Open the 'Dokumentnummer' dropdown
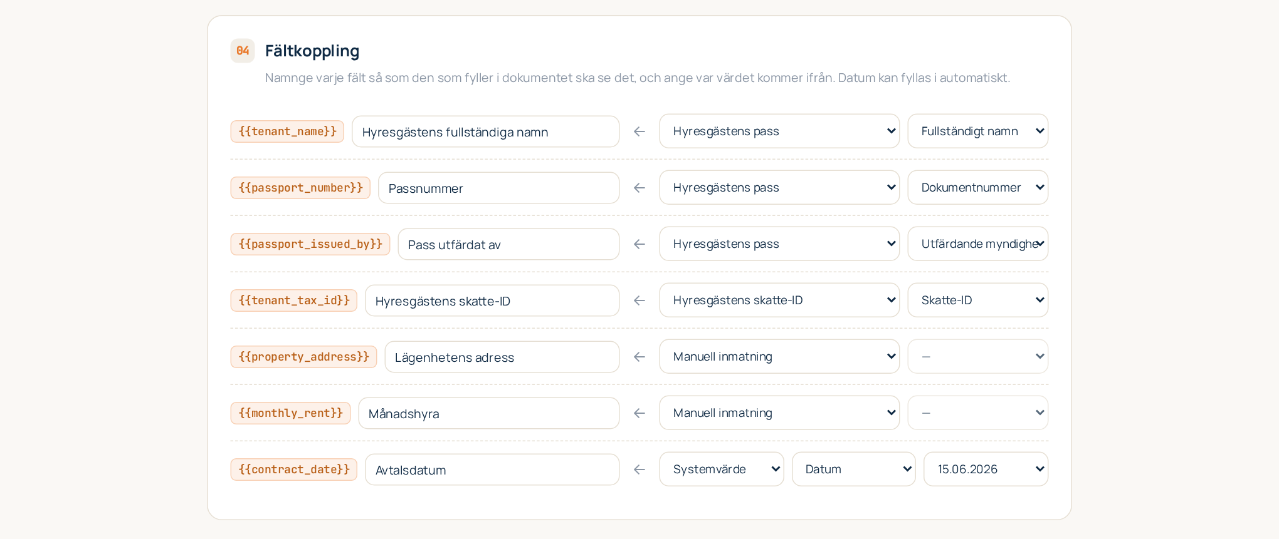 978,187
